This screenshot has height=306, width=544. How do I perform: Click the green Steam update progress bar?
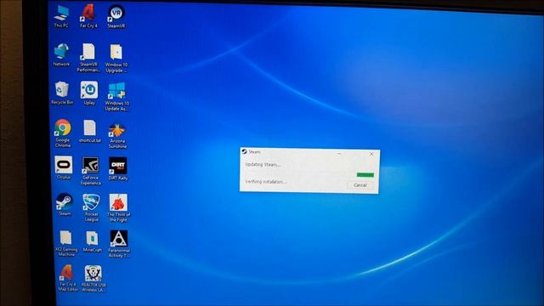tap(365, 175)
